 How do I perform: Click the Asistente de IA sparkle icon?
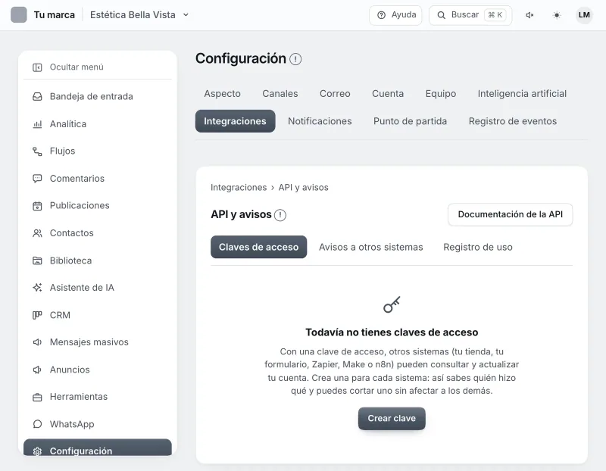[37, 288]
